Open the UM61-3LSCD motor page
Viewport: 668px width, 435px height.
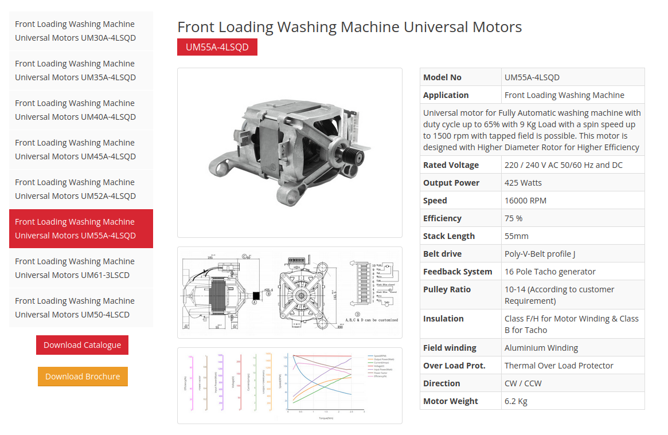(81, 268)
